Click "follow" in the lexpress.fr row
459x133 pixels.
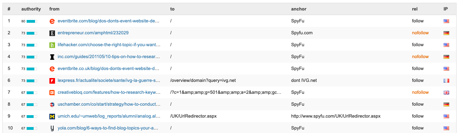coord(418,80)
